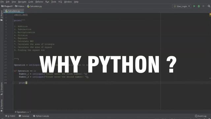Open the Refactor menu
Image resolution: width=211 pixels, height=119 pixels.
[39, 2]
